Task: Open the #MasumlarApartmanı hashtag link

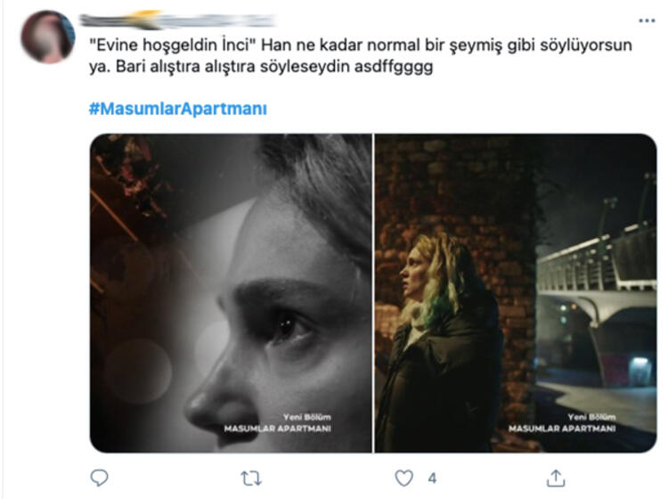Action: pyautogui.click(x=178, y=109)
